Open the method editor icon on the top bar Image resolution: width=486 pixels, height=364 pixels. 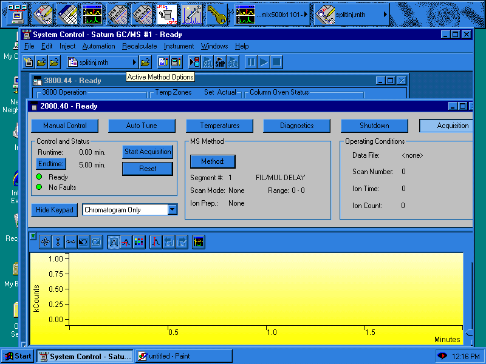(x=43, y=14)
